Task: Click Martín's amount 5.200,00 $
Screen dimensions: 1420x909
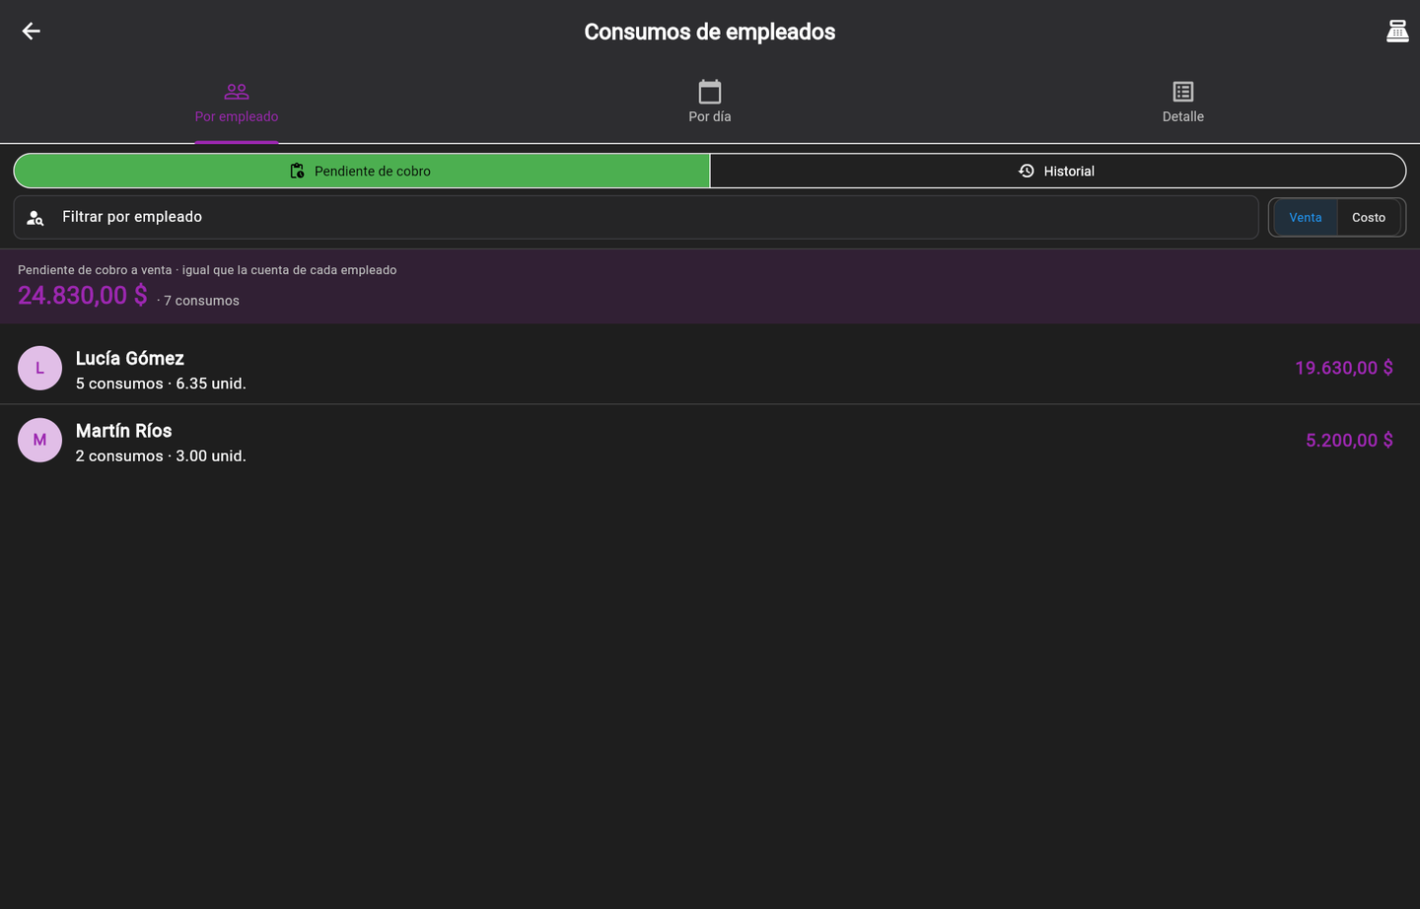Action: (x=1349, y=441)
